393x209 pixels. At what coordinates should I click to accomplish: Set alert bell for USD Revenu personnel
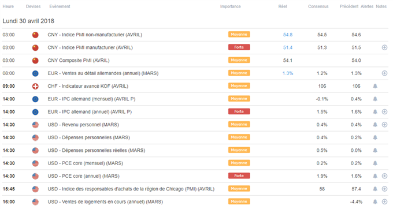tap(375, 125)
